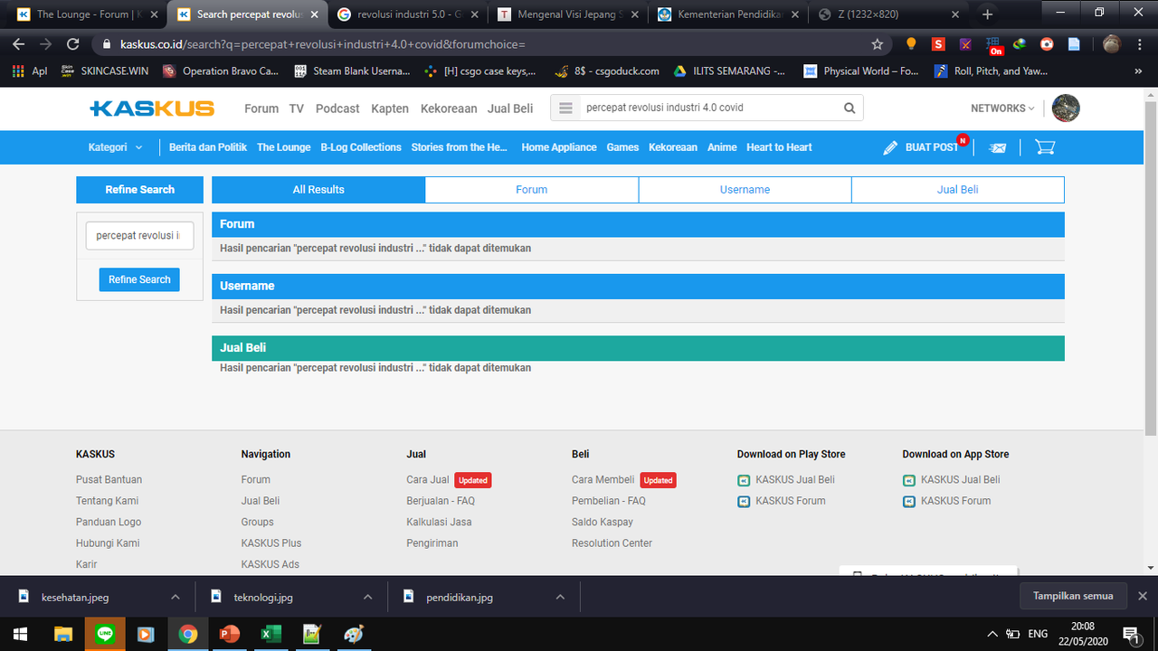Image resolution: width=1158 pixels, height=651 pixels.
Task: Expand the Kategori dropdown
Action: (115, 147)
